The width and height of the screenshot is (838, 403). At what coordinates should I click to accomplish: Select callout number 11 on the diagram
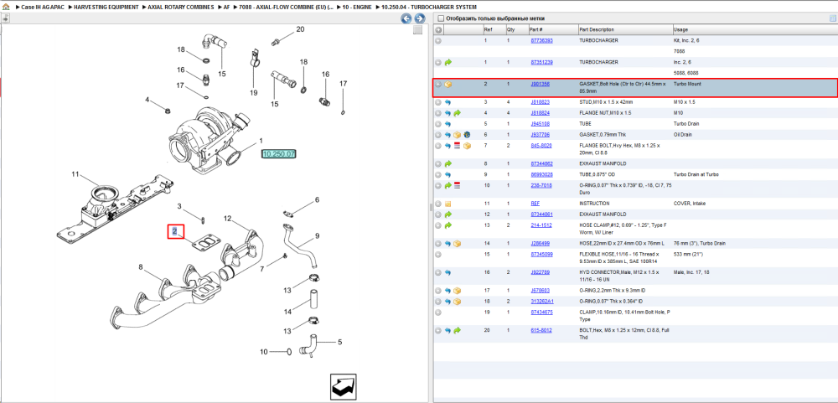(75, 174)
